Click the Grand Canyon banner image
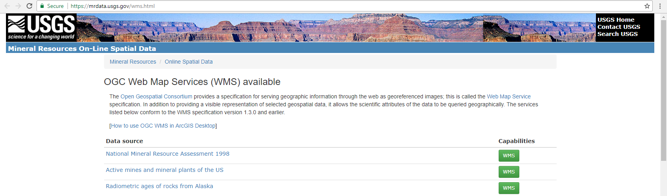Viewport: 667px width, 196px height. (x=336, y=28)
